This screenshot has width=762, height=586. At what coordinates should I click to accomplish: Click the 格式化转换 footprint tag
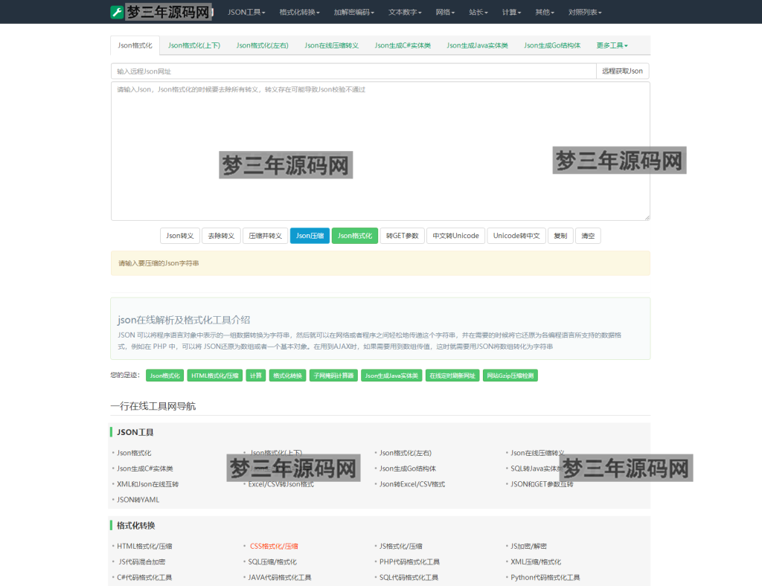tap(287, 376)
